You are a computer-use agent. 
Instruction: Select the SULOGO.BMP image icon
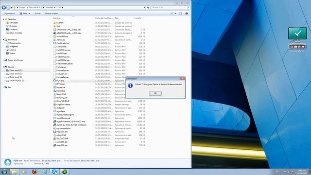(x=54, y=139)
